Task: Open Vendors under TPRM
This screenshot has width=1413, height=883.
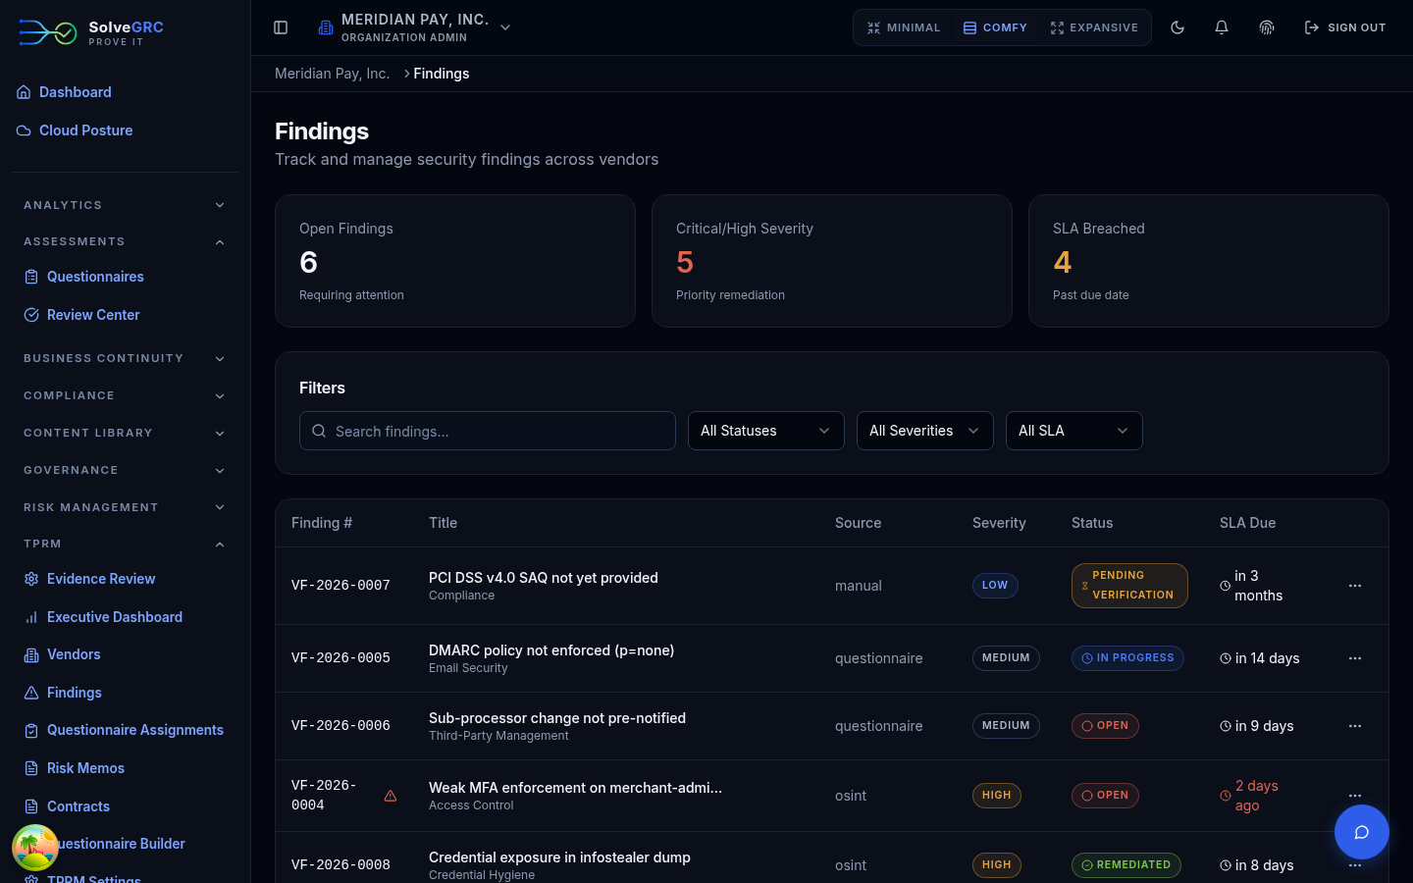Action: [74, 654]
